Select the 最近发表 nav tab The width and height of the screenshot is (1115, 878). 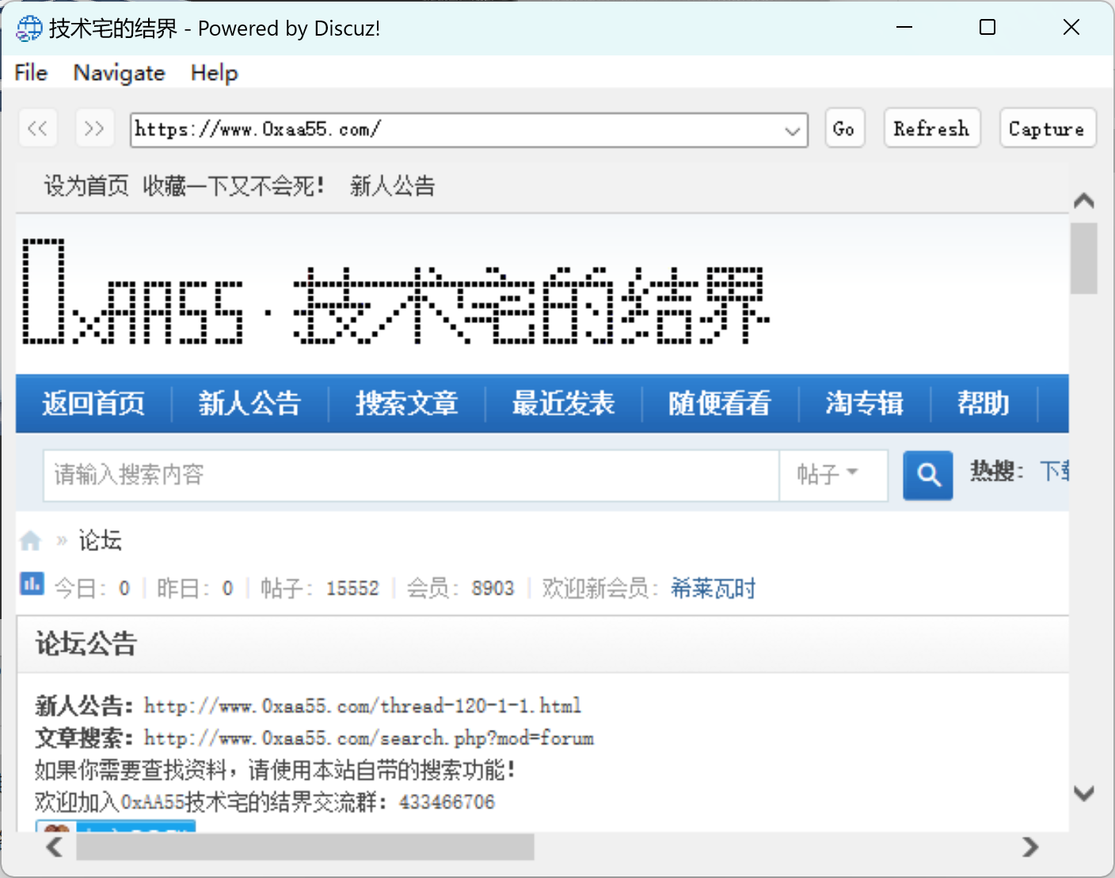pyautogui.click(x=563, y=404)
